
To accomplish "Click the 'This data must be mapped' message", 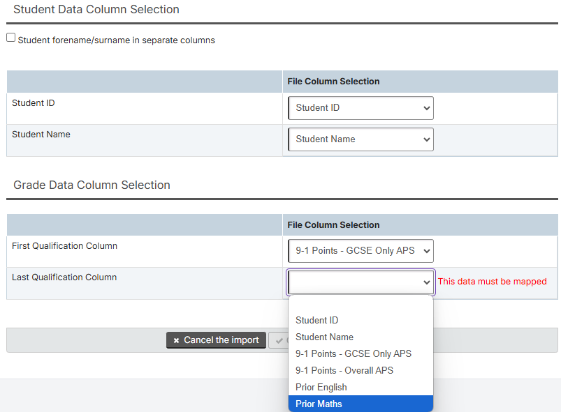I will click(493, 282).
